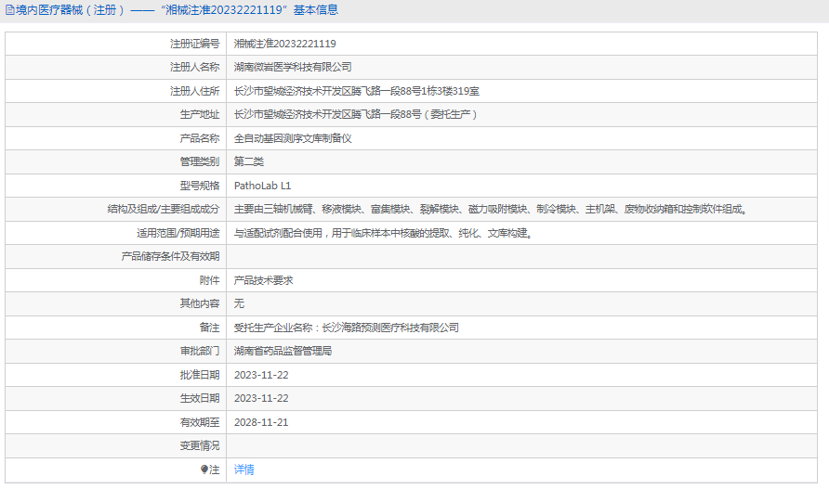The width and height of the screenshot is (829, 489).
Task: Click the 注册证编号 label
Action: click(x=194, y=44)
